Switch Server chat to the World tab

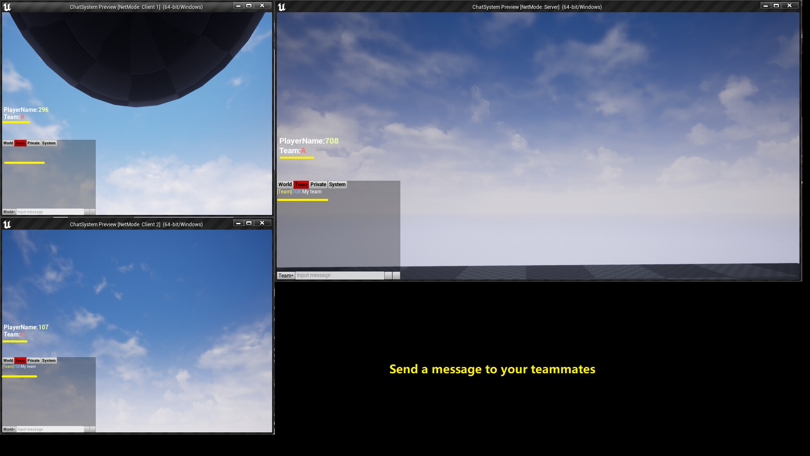coord(285,185)
